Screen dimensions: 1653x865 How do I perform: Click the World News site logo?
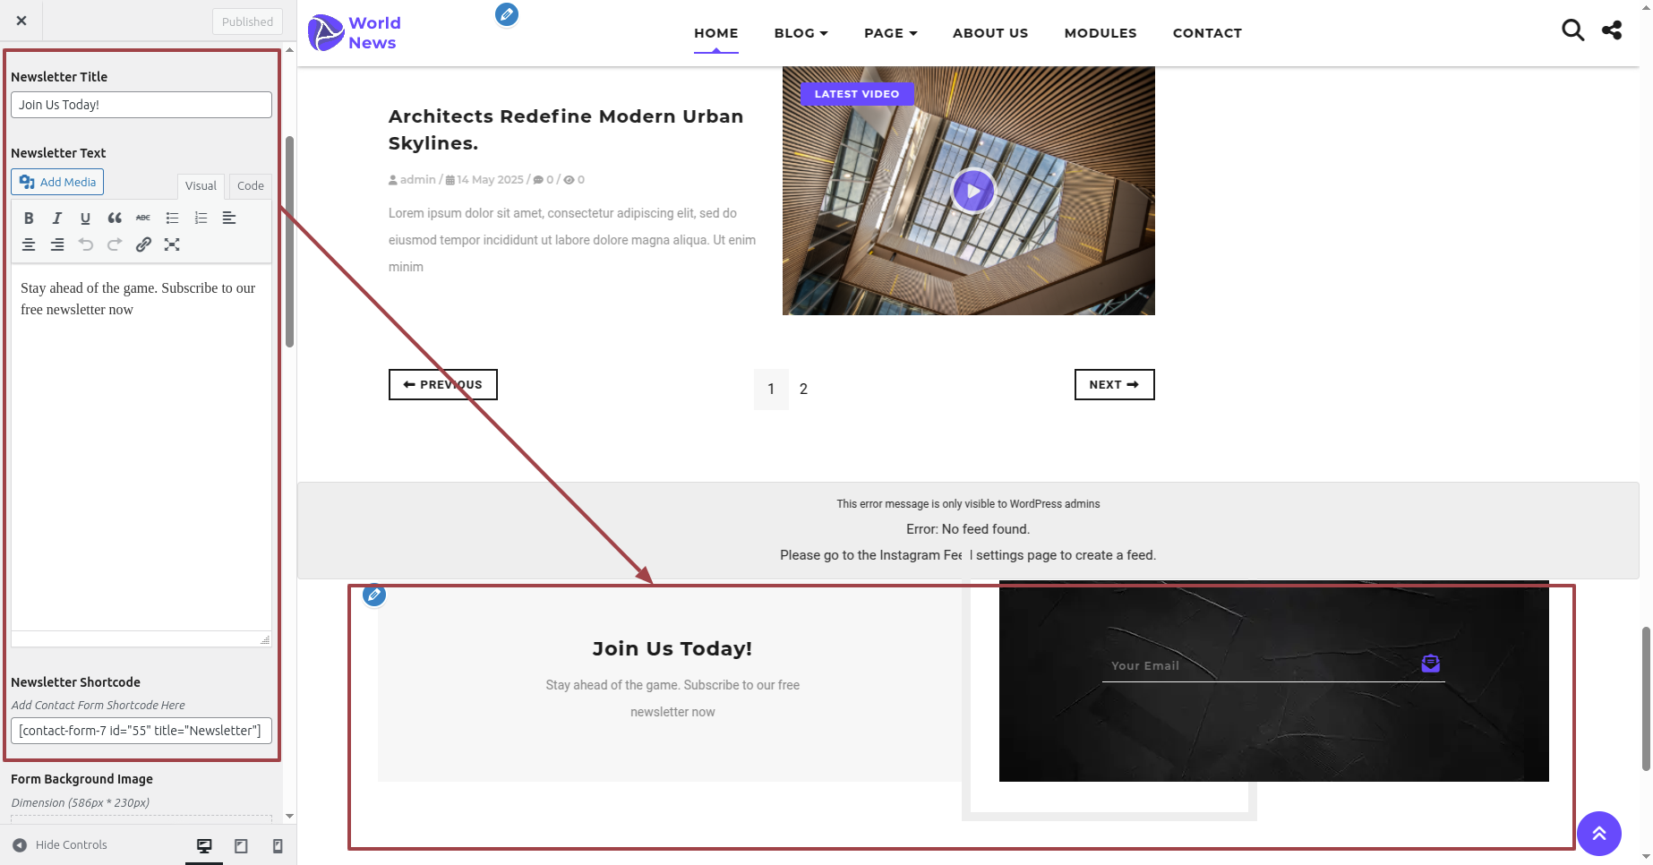click(355, 33)
